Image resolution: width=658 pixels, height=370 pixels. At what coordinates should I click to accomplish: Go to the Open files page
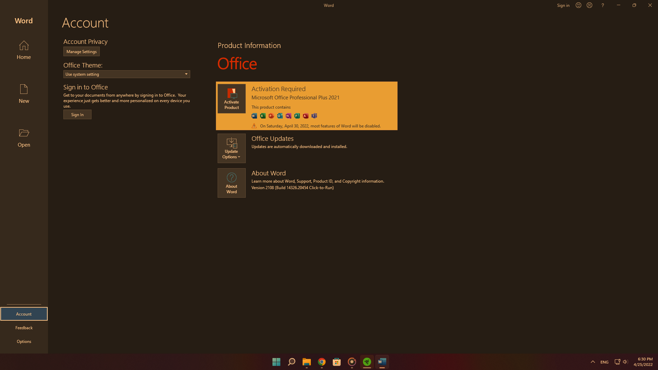(x=24, y=138)
